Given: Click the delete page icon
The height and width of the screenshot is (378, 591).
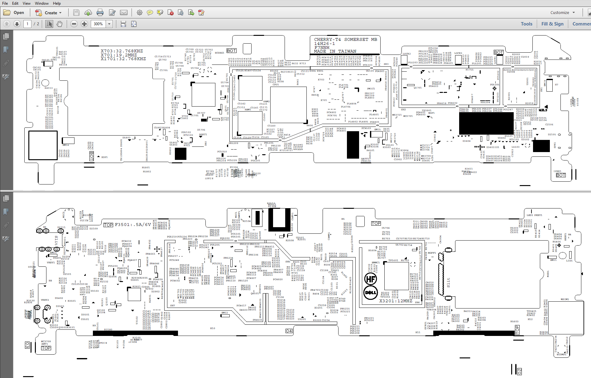Looking at the screenshot, I should (171, 13).
